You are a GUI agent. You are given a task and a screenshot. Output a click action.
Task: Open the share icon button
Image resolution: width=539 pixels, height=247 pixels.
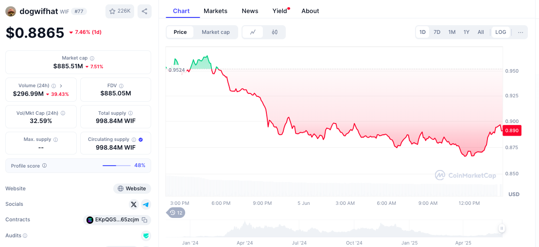click(144, 11)
